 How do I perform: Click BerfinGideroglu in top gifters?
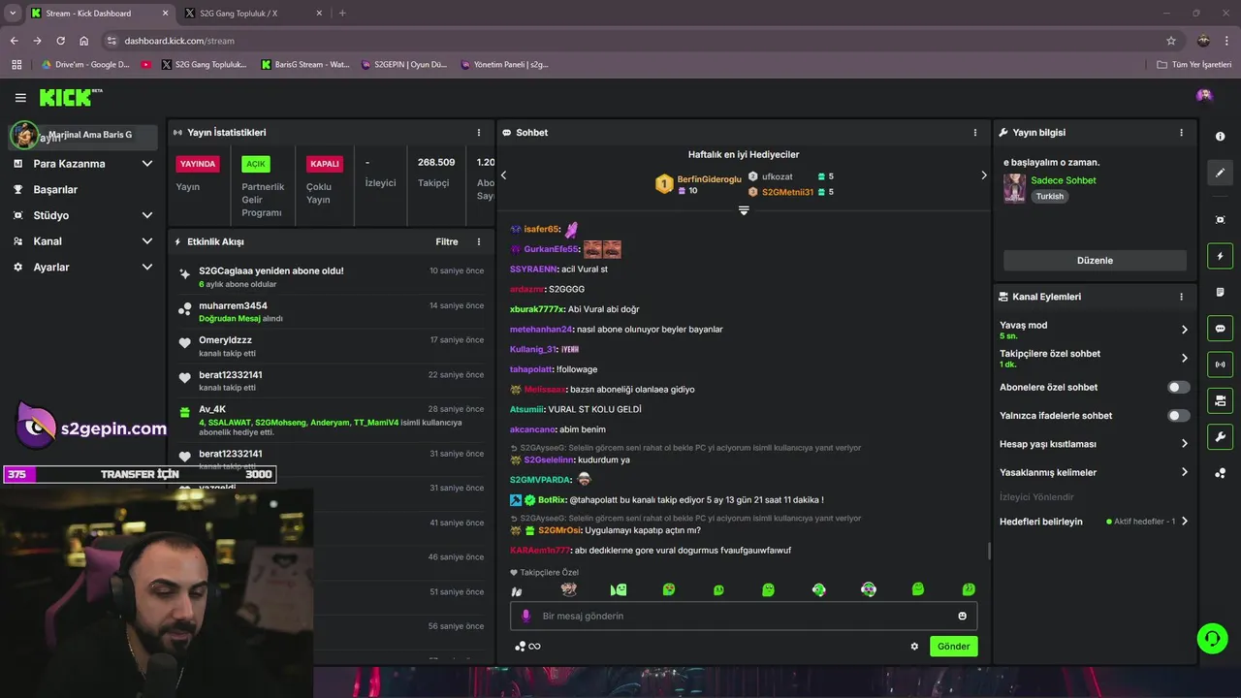[x=709, y=179]
